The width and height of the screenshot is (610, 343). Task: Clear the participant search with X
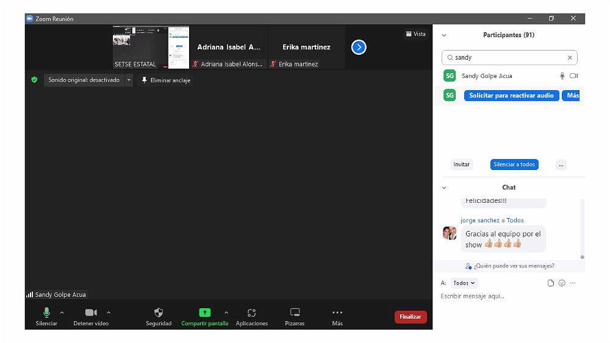570,58
